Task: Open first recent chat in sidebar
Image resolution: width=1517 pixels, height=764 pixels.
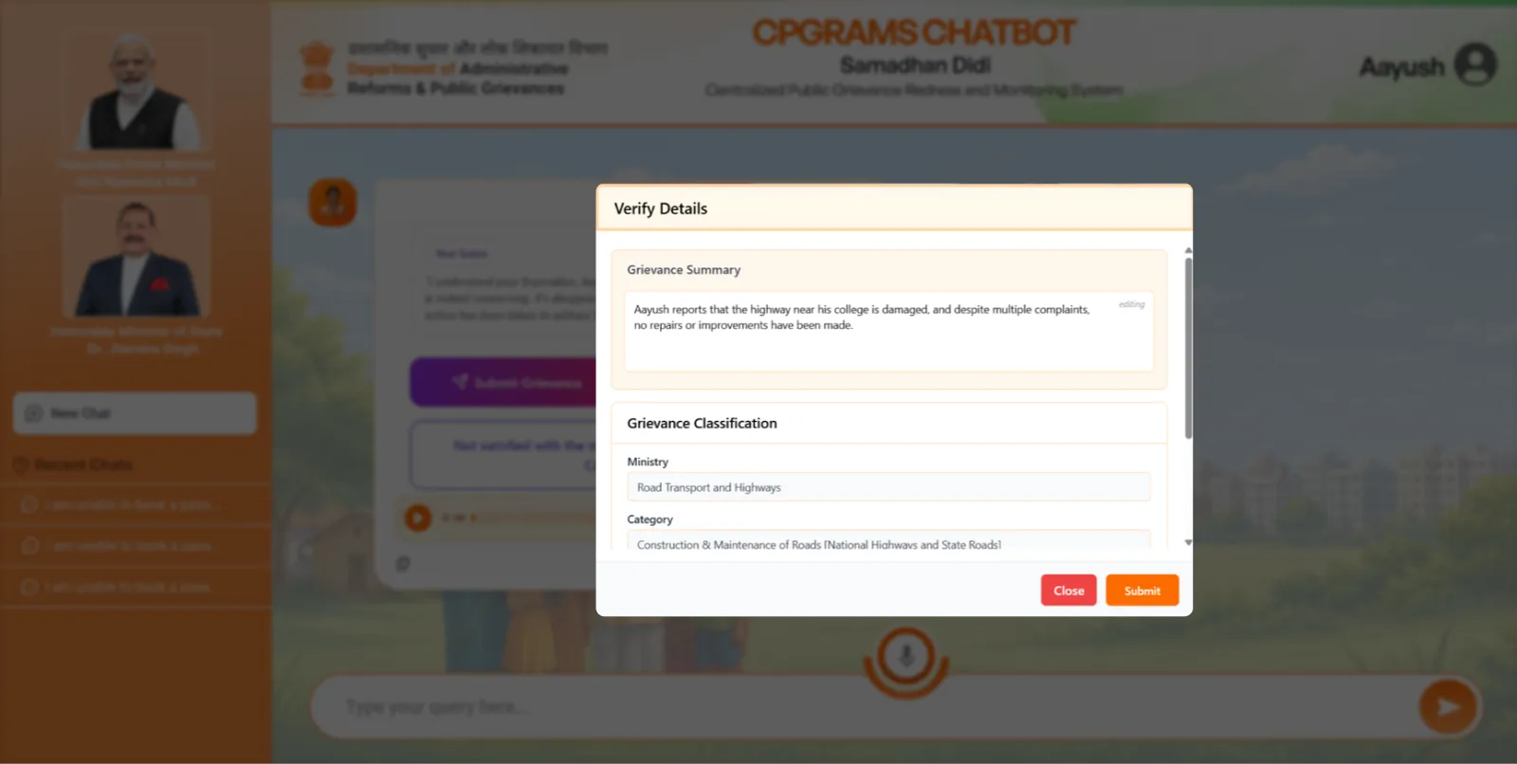Action: [136, 505]
